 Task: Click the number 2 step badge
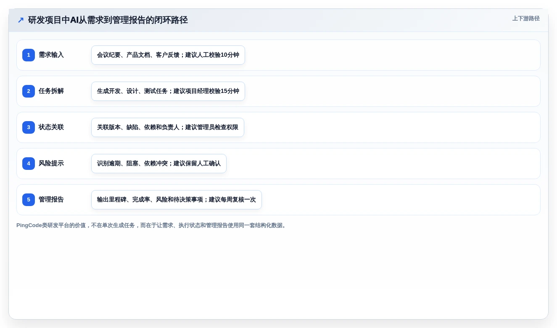click(29, 91)
